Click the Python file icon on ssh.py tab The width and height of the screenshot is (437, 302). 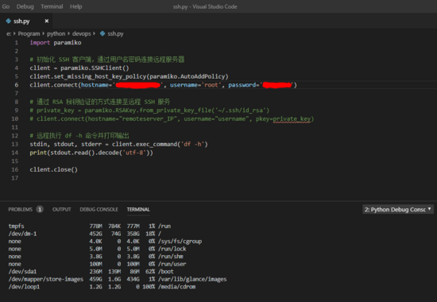pos(9,21)
